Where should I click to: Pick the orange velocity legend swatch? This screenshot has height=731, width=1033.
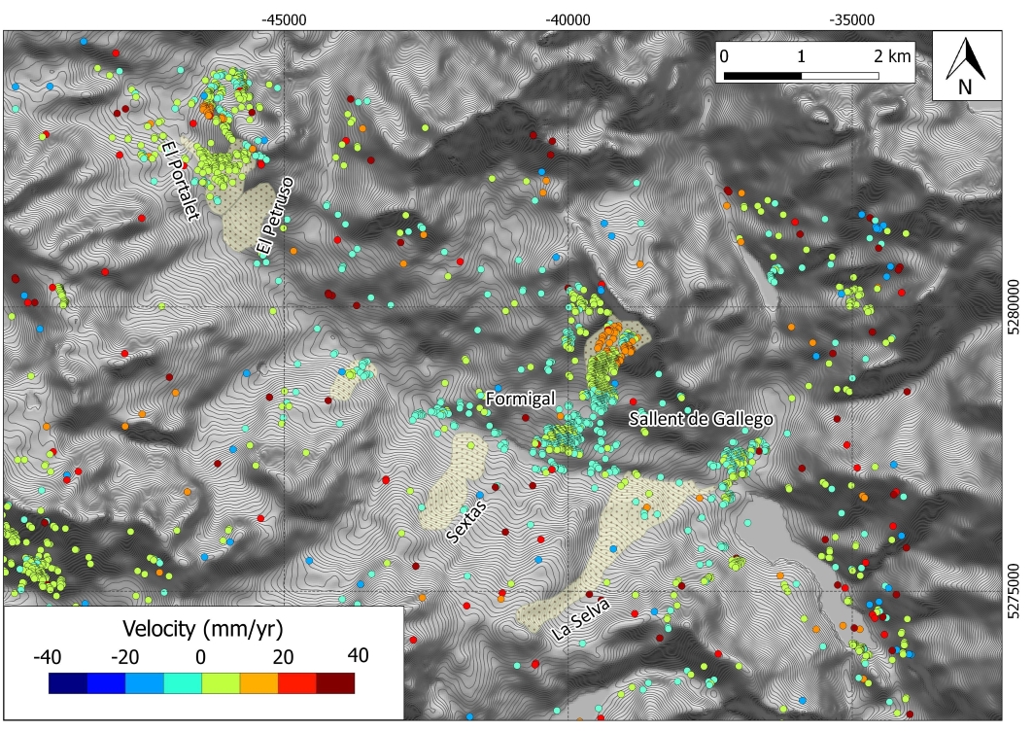[258, 683]
